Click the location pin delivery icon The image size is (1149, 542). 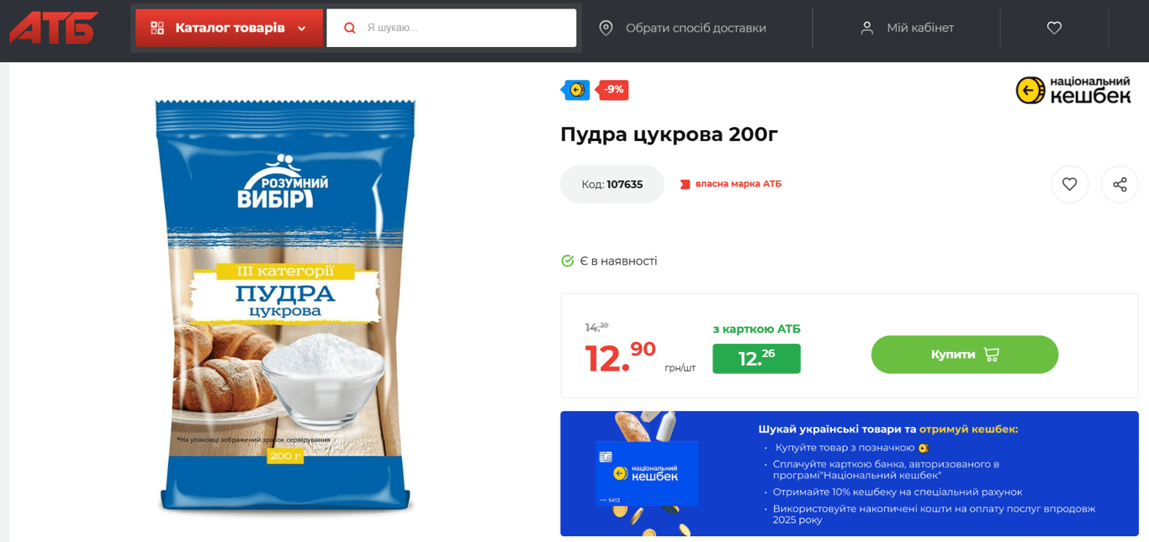click(606, 28)
